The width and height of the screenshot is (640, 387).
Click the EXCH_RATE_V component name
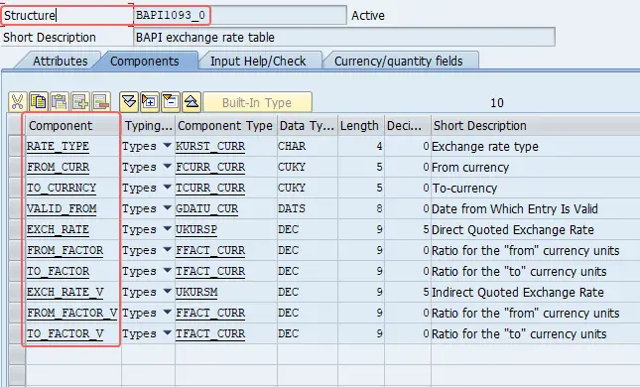[x=64, y=292]
